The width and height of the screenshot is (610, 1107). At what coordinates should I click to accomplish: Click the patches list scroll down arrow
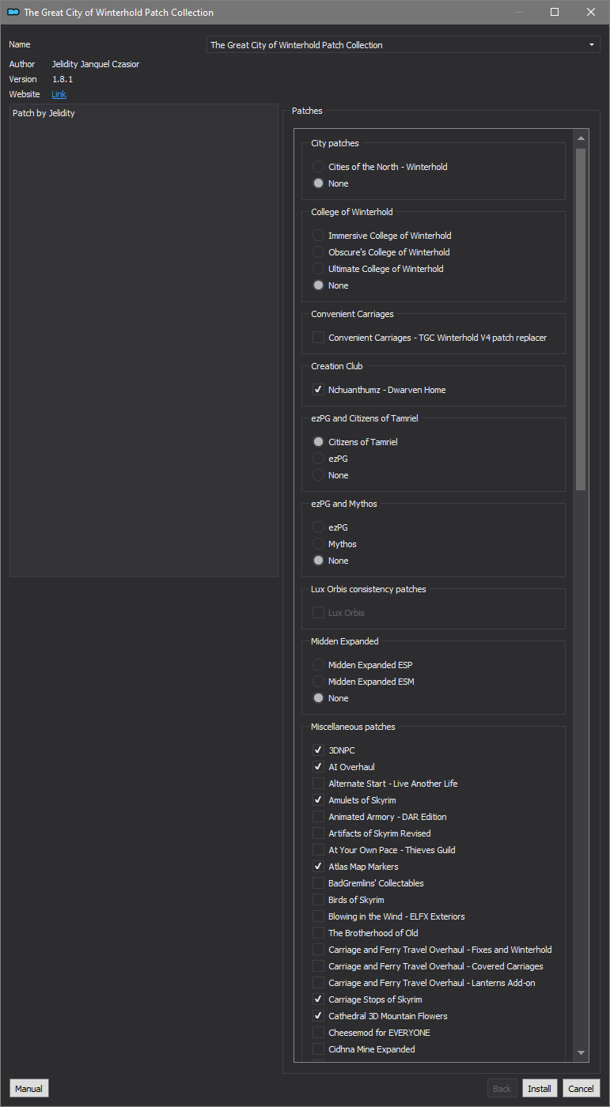pos(581,1052)
